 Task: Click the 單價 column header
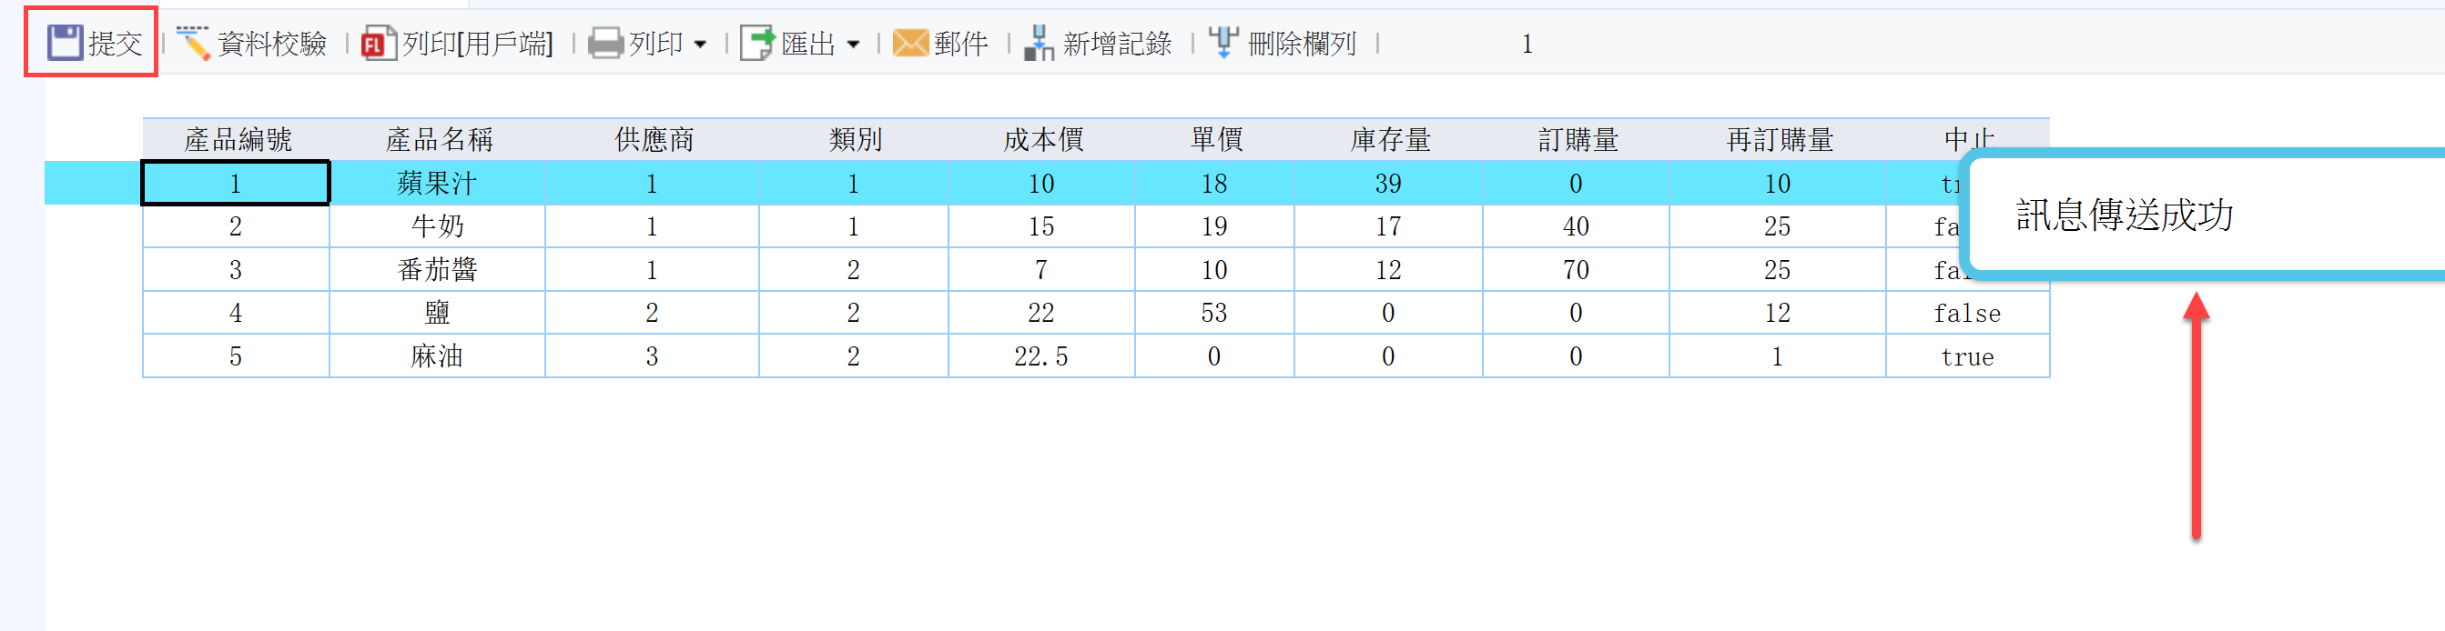[x=1215, y=140]
